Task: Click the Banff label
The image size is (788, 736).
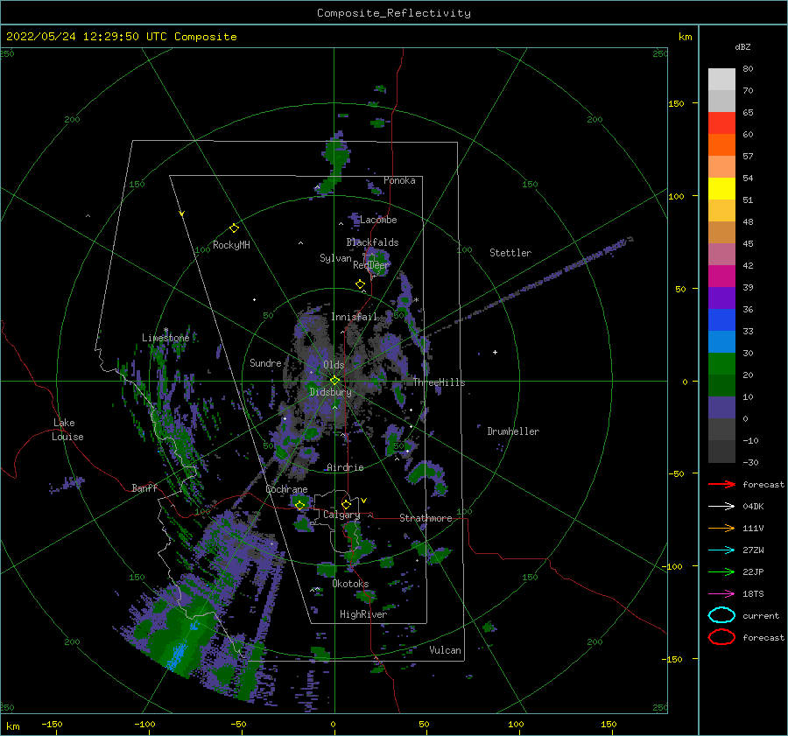Action: (144, 487)
